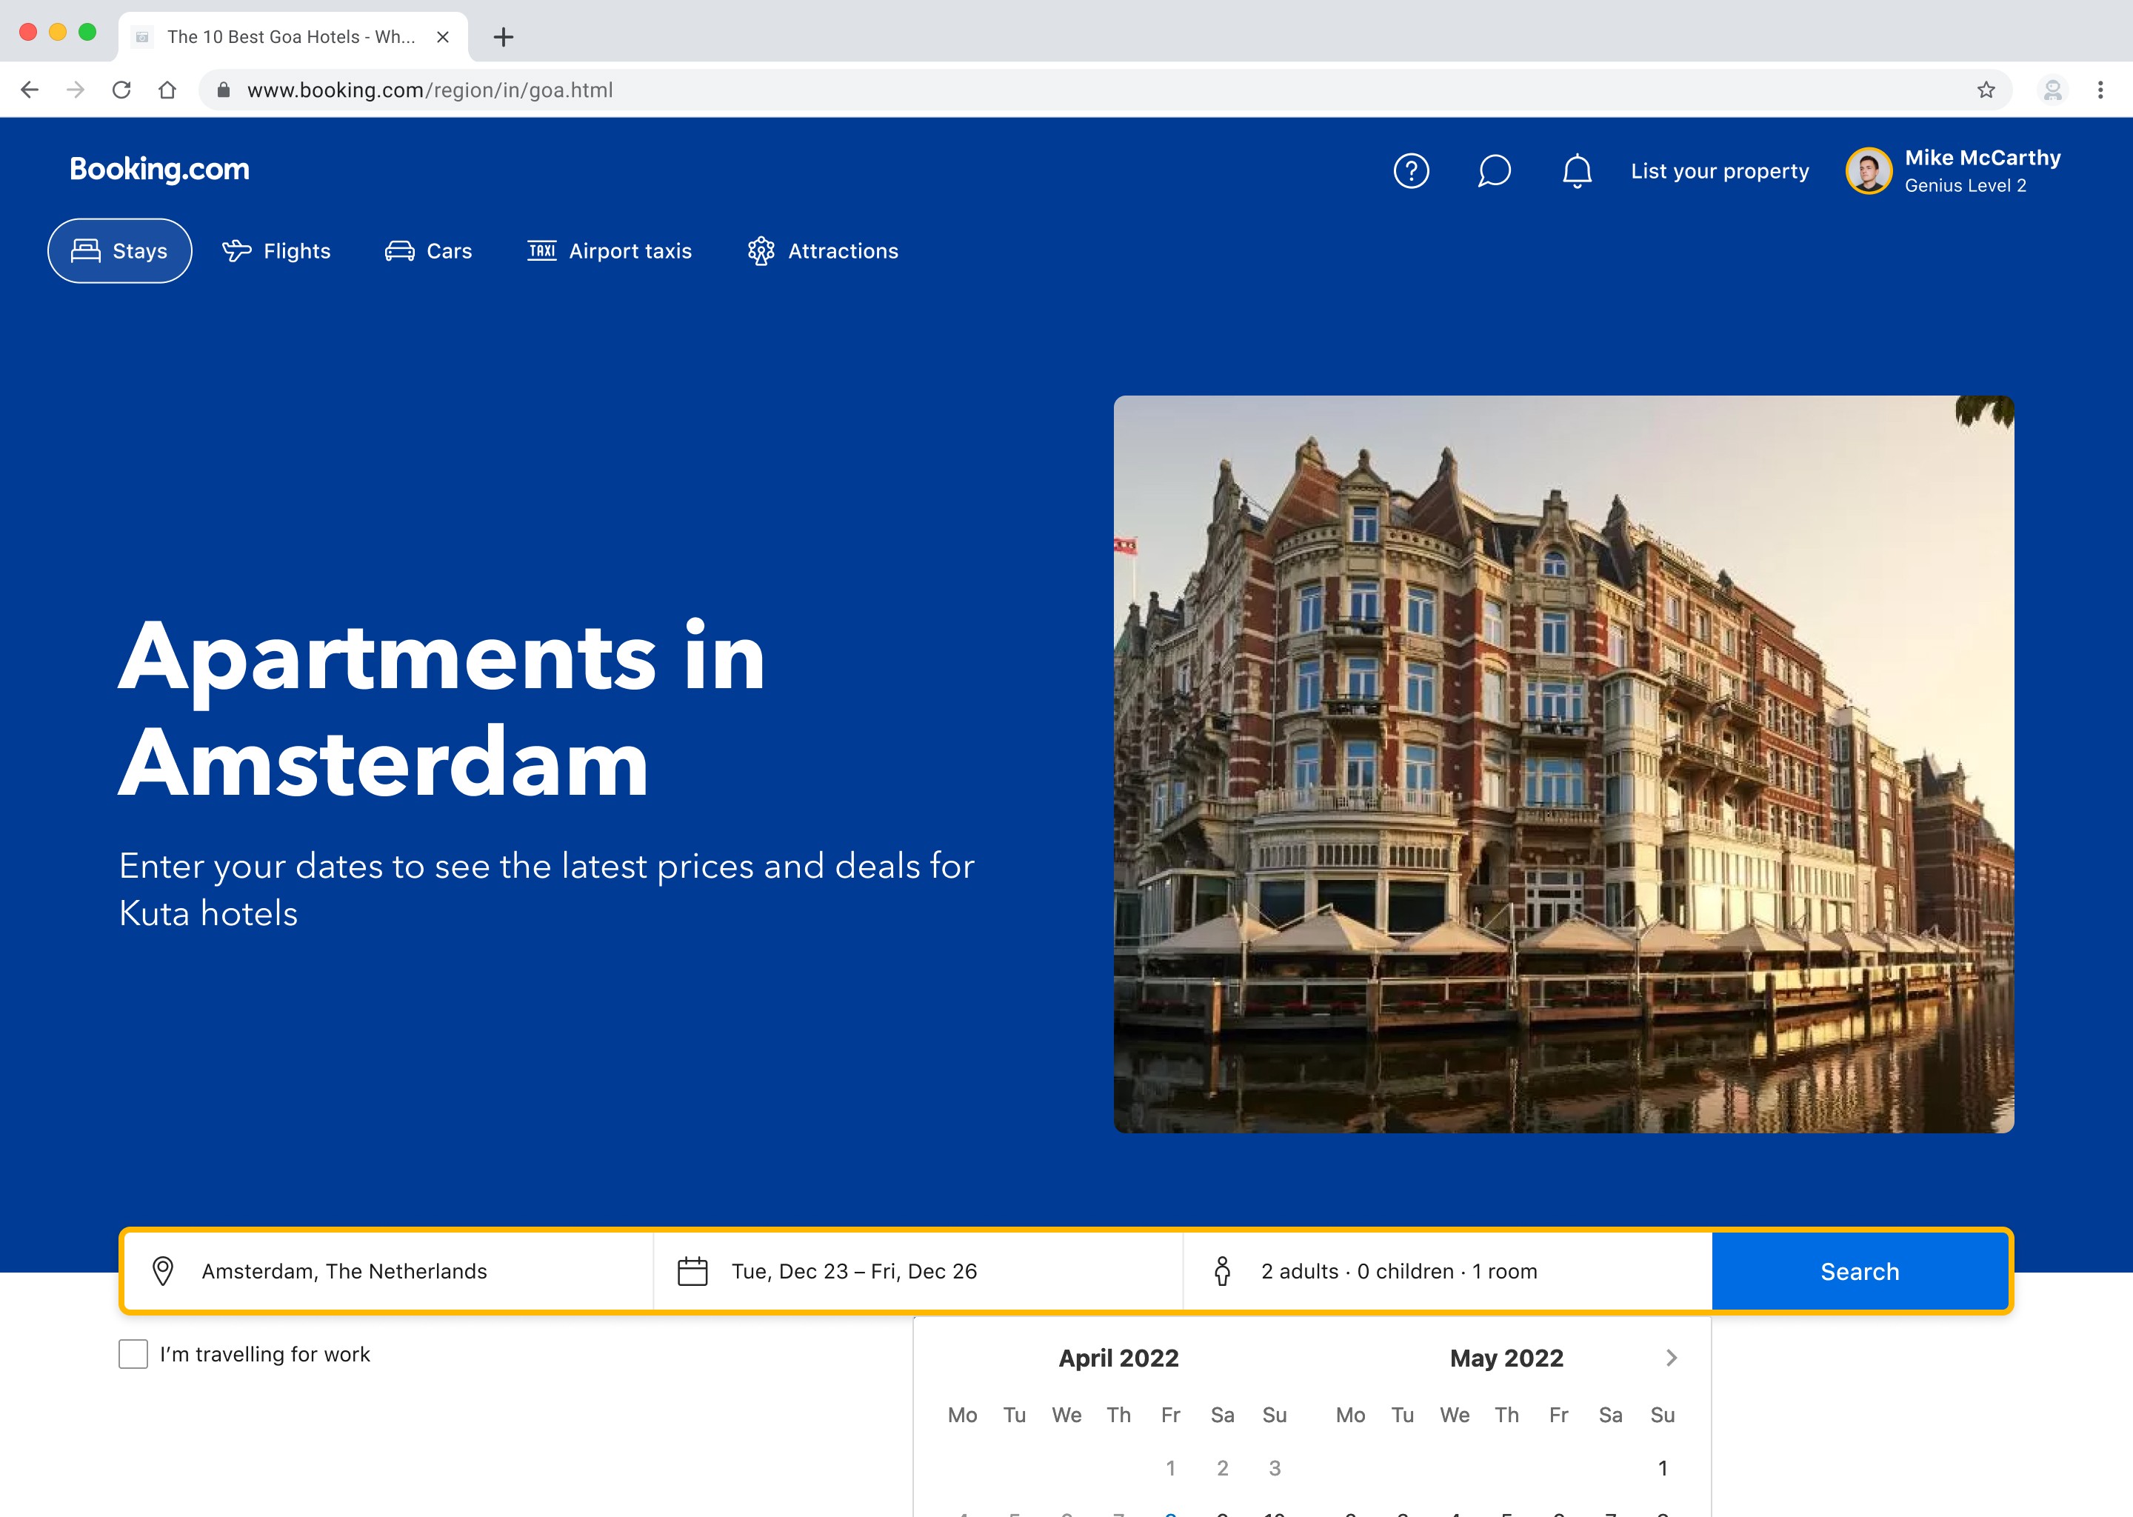
Task: Select the Airport taxis tab
Action: [x=610, y=251]
